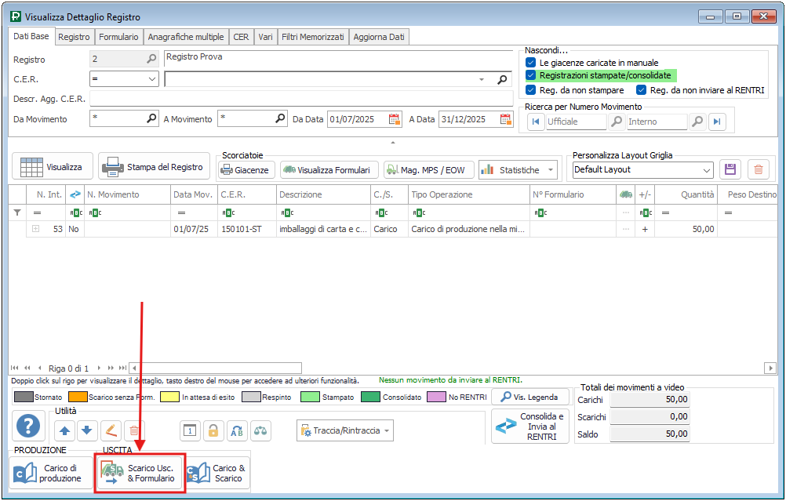Open the C.E.R. operator dropdown

(152, 79)
